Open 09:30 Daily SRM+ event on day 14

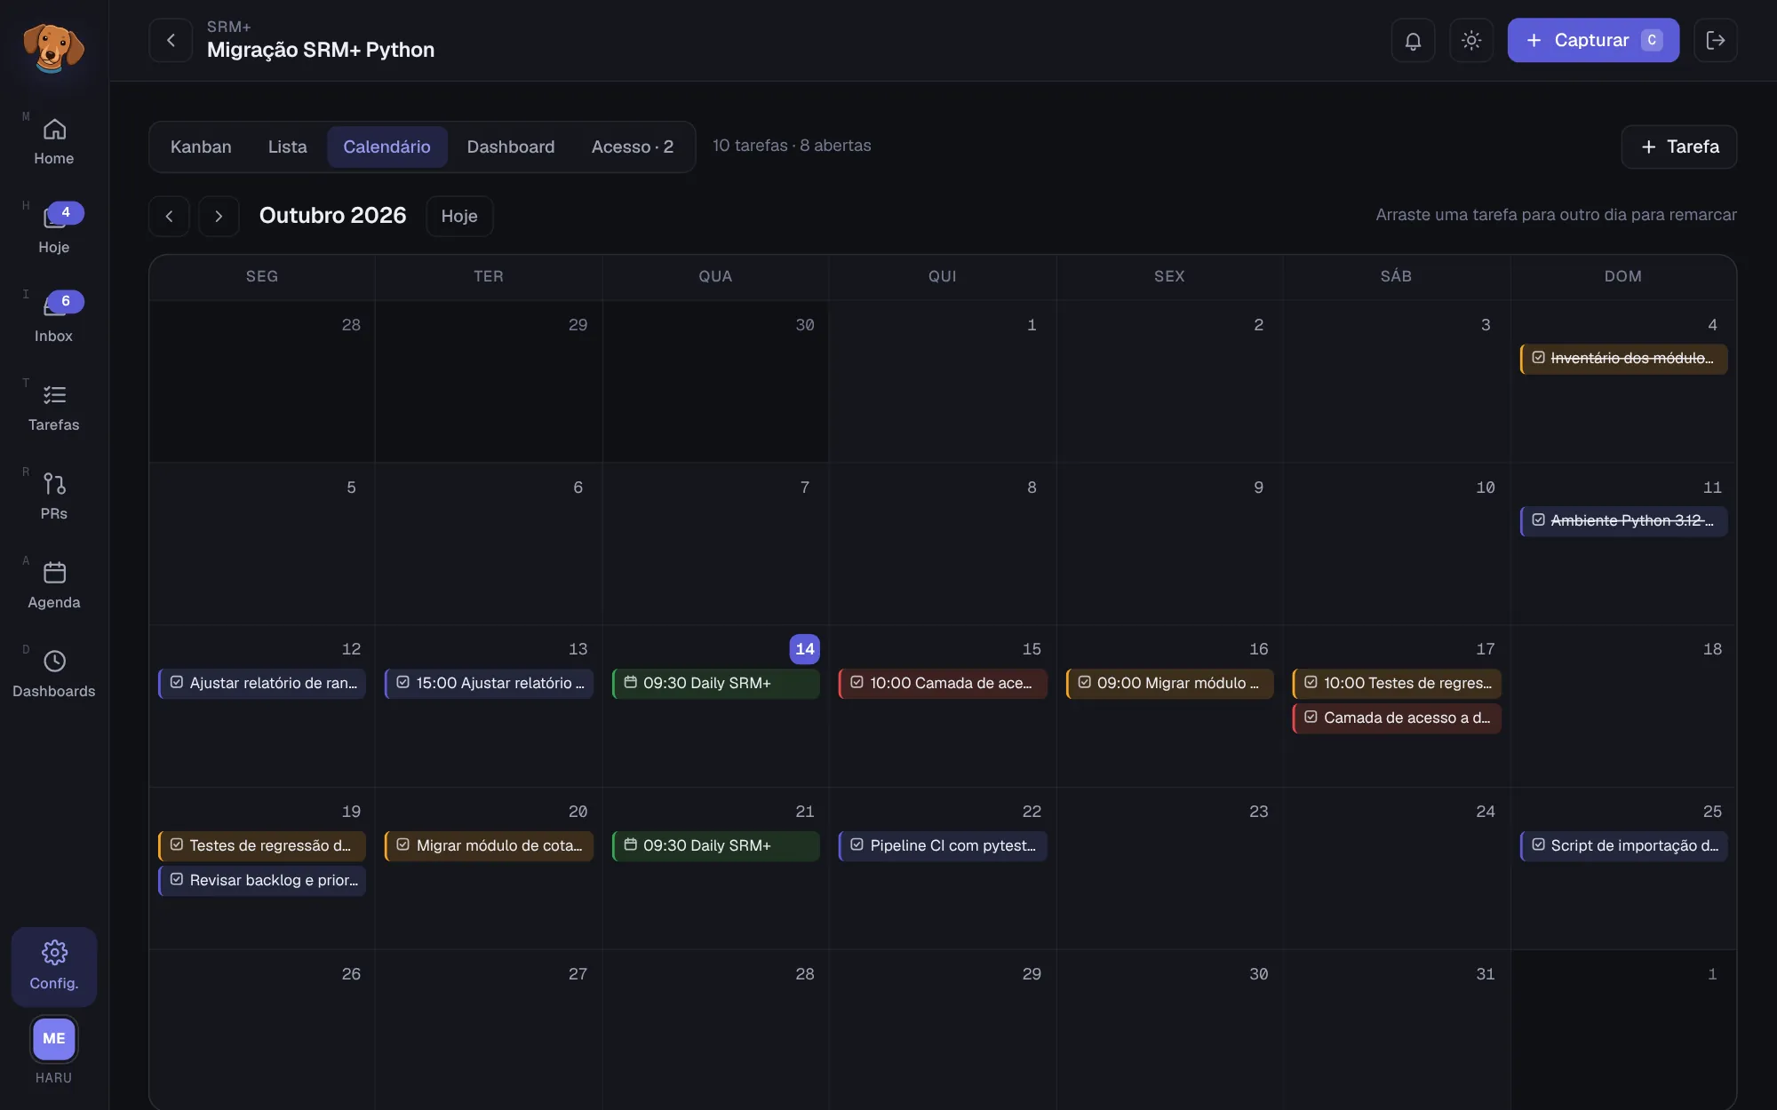pyautogui.click(x=715, y=684)
